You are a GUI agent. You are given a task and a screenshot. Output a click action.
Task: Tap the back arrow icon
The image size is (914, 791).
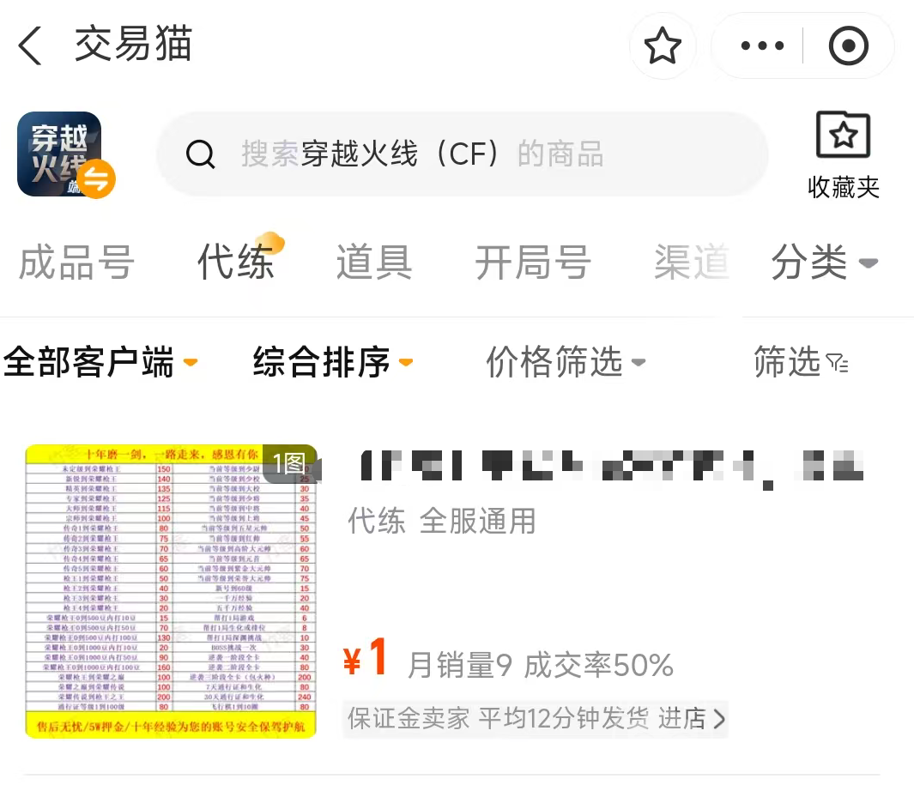coord(29,45)
